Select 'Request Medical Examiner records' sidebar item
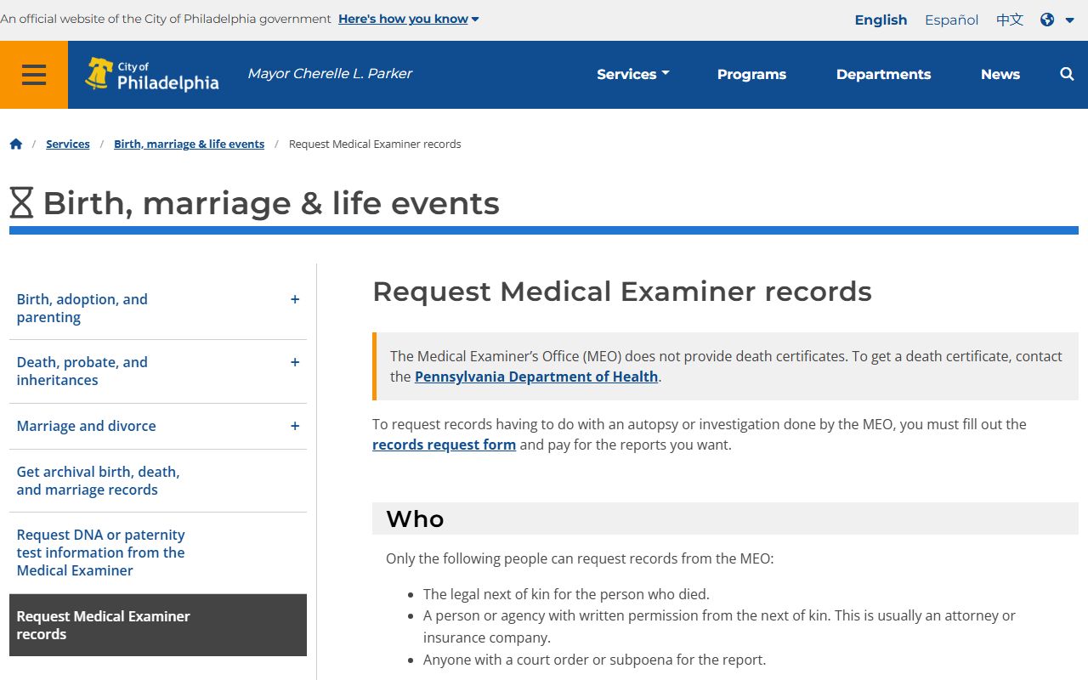Image resolution: width=1088 pixels, height=680 pixels. coord(158,626)
